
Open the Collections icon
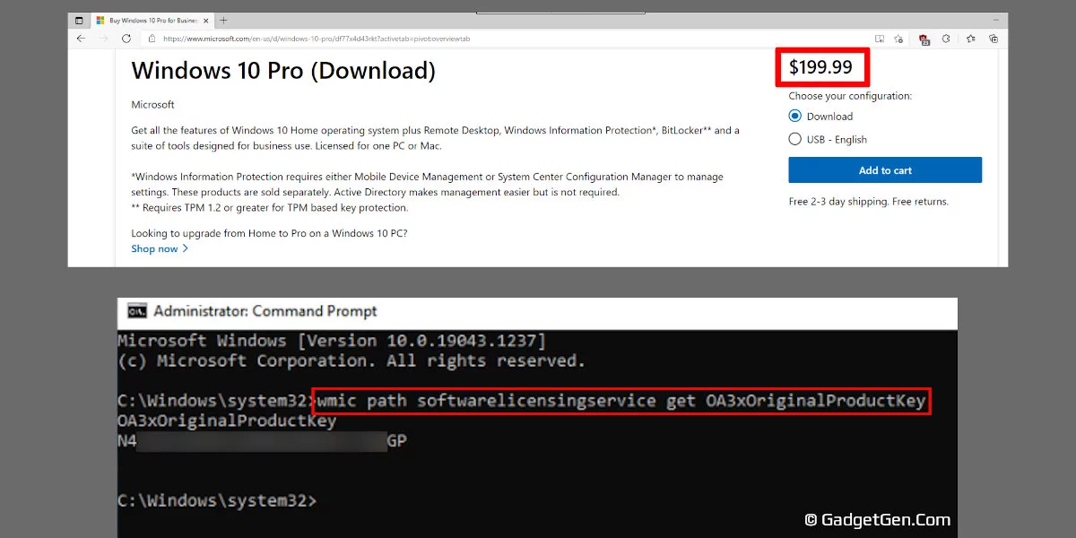pos(994,39)
